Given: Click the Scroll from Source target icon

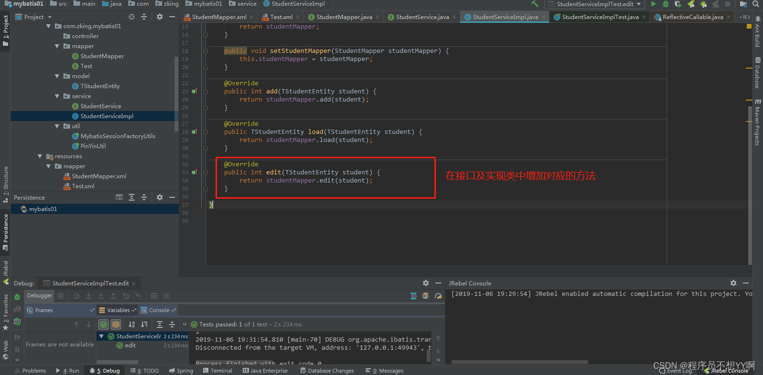Looking at the screenshot, I should click(x=132, y=17).
